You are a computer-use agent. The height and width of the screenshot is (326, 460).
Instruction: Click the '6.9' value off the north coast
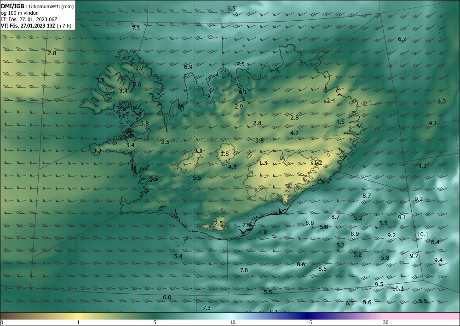(x=188, y=67)
